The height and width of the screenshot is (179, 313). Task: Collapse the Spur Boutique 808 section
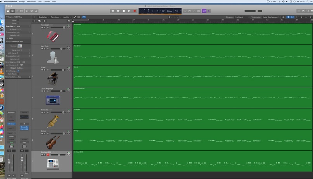[7, 41]
